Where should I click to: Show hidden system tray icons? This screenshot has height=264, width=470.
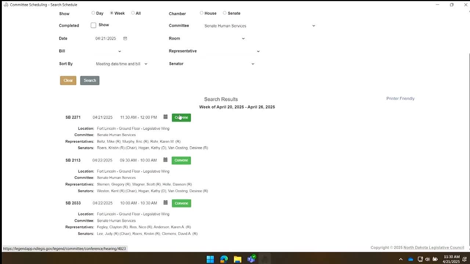click(401, 259)
